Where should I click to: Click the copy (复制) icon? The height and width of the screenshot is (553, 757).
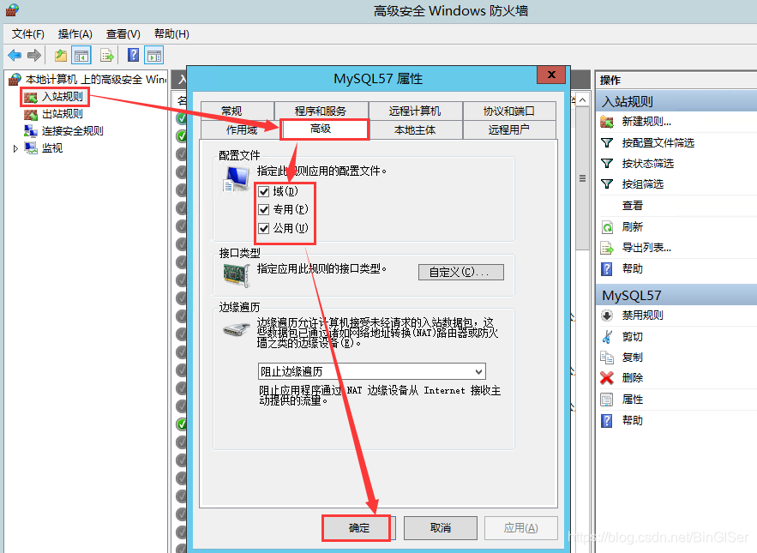click(x=607, y=358)
